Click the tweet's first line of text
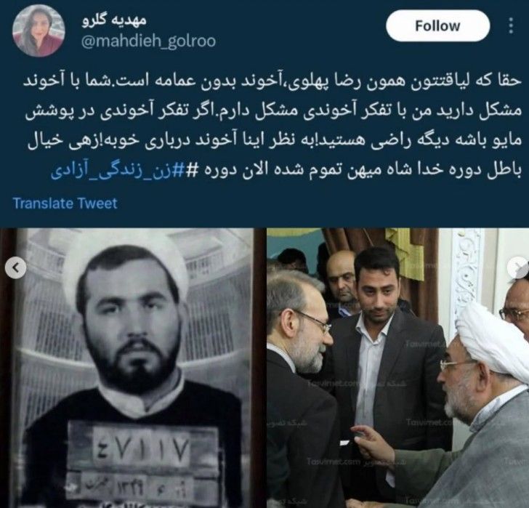The width and height of the screenshot is (529, 508). (x=272, y=82)
